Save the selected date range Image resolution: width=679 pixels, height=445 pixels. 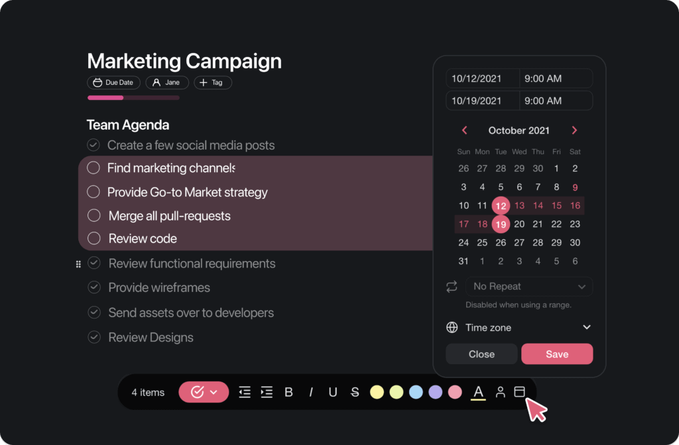point(556,354)
